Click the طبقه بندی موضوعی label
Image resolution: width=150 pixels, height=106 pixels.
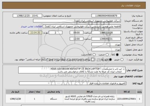(x=132, y=55)
